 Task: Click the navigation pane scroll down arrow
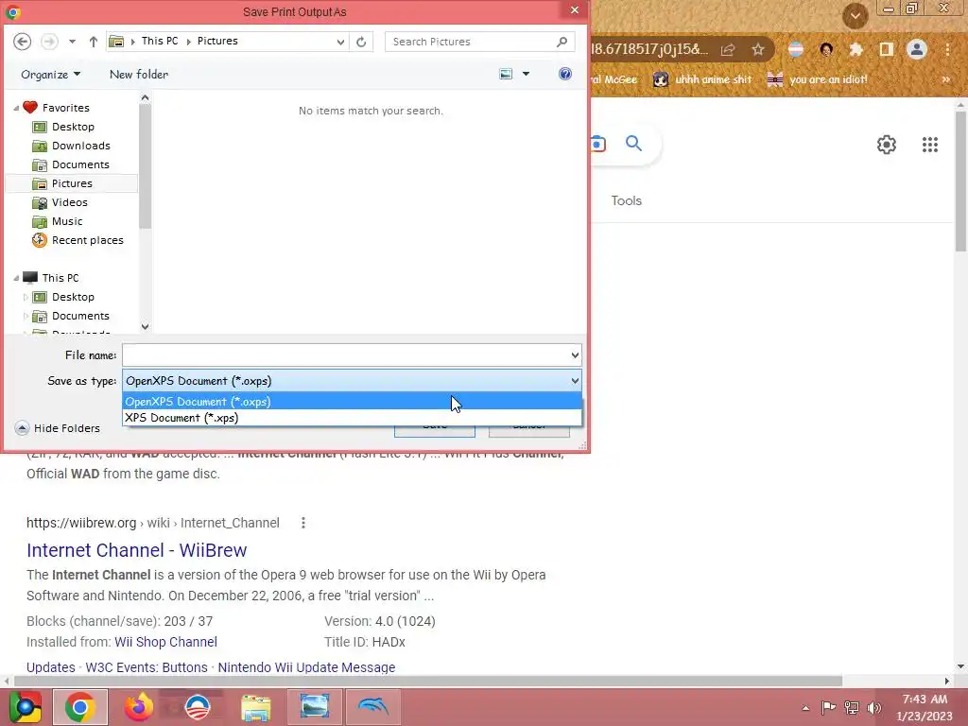click(145, 326)
